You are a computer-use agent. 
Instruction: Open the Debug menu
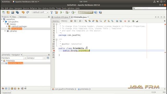pos(45,8)
